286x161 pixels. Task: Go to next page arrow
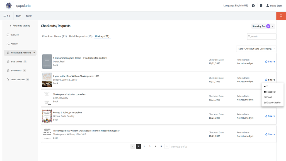pyautogui.click(x=167, y=146)
